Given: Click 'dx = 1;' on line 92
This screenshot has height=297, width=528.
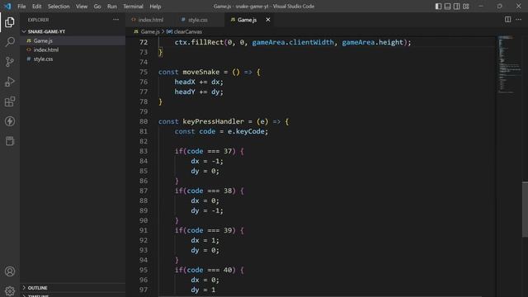Looking at the screenshot, I should pyautogui.click(x=205, y=240).
